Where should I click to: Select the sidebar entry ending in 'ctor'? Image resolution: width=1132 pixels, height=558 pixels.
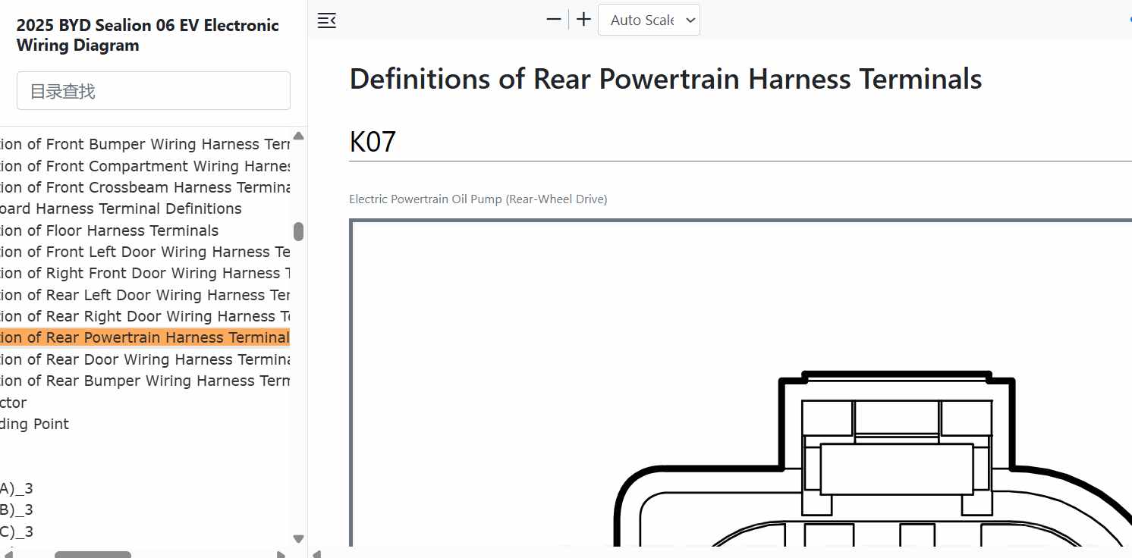(14, 403)
